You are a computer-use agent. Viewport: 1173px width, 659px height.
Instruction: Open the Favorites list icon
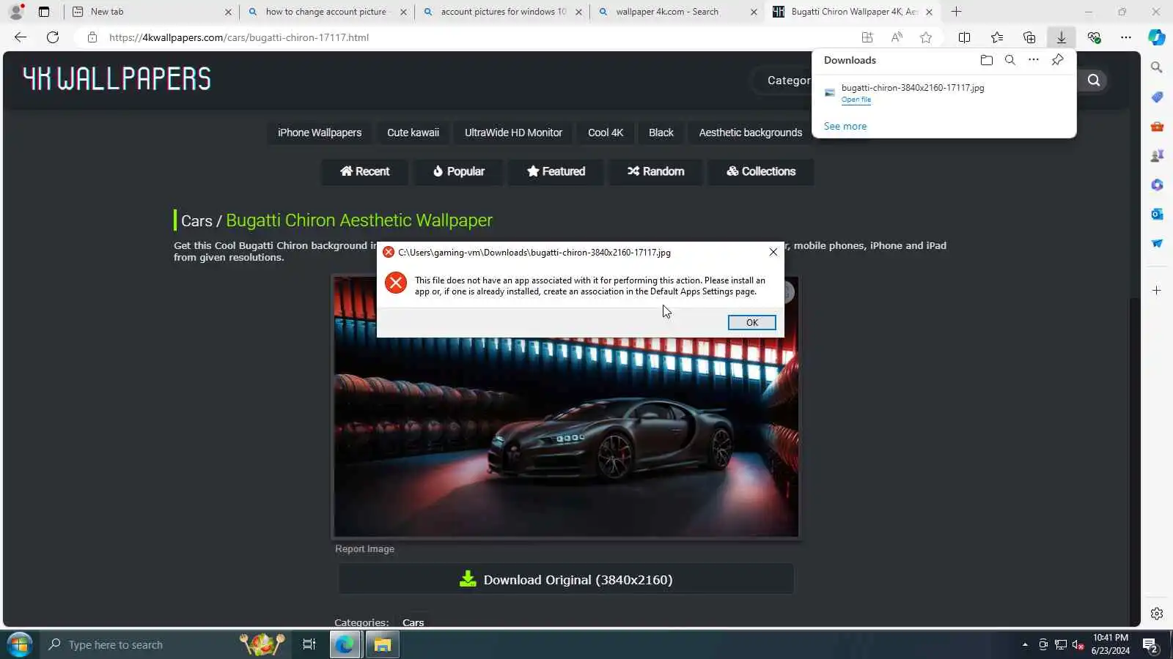[997, 37]
